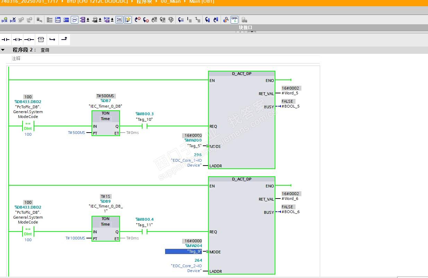Screen dimensions: 428x278
Task: Click the 注释 comment field
Action: (x=16, y=59)
